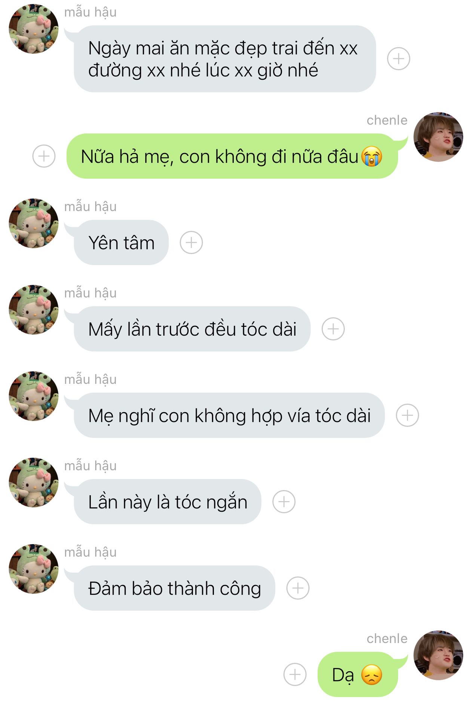Viewport: 472px width, 718px height.
Task: Select the 'Đảm bảo thành công' bubble
Action: [174, 588]
